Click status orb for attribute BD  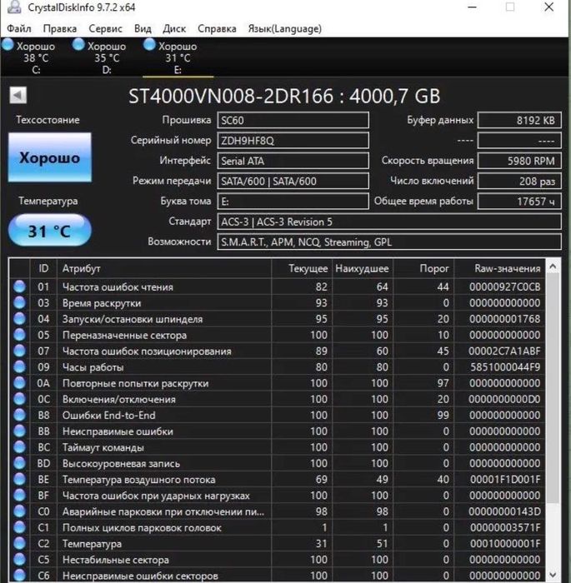(19, 463)
